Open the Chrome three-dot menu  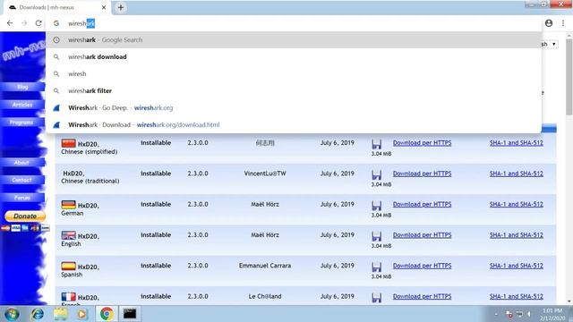click(563, 23)
